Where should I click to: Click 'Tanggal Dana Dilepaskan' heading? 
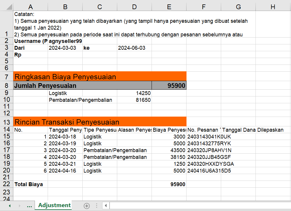[253, 130]
